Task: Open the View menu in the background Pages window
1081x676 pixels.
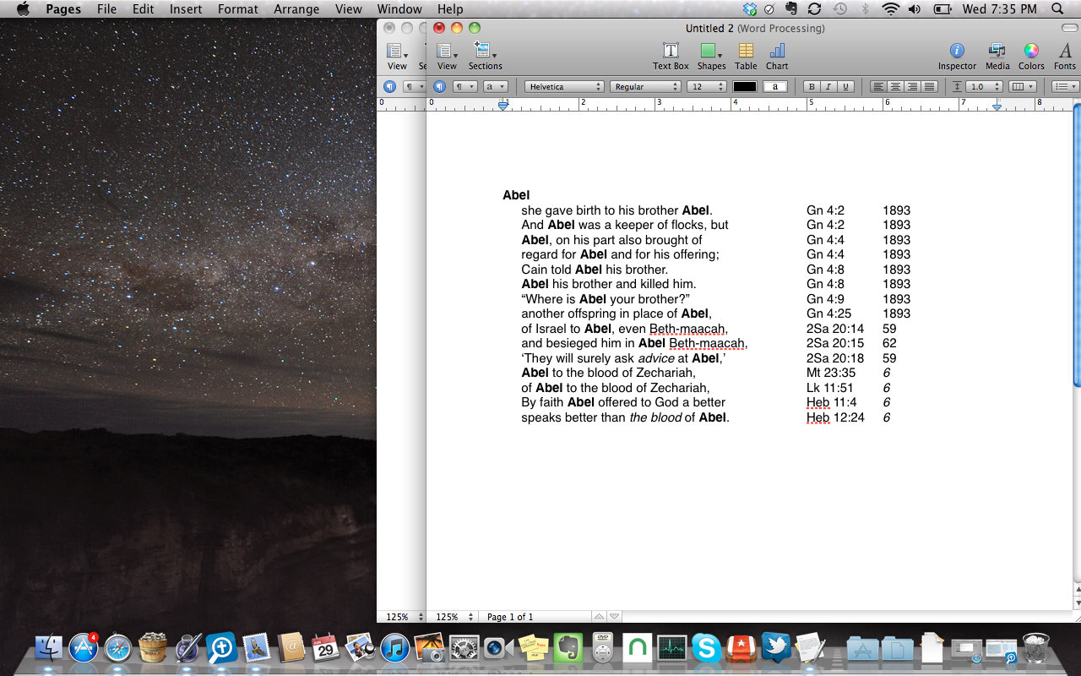Action: pyautogui.click(x=397, y=56)
